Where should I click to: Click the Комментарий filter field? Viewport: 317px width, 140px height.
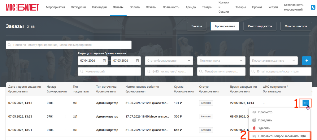pyautogui.click(x=109, y=72)
